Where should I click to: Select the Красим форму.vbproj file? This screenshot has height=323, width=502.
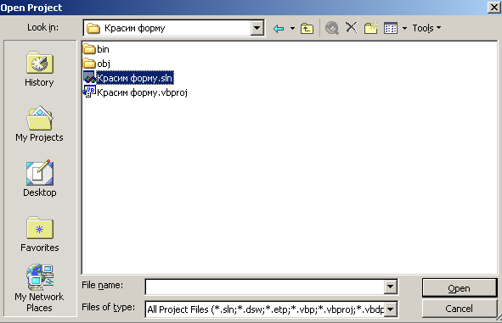click(x=135, y=92)
